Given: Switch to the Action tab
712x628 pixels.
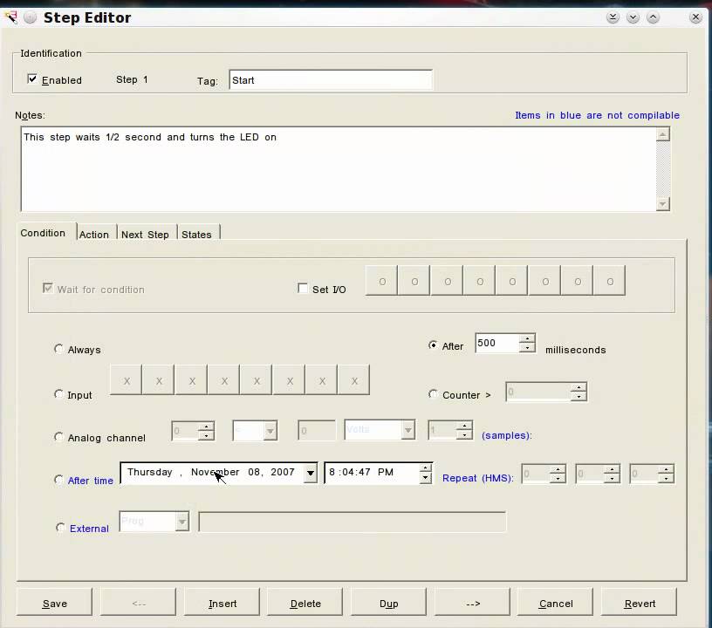Looking at the screenshot, I should [96, 234].
